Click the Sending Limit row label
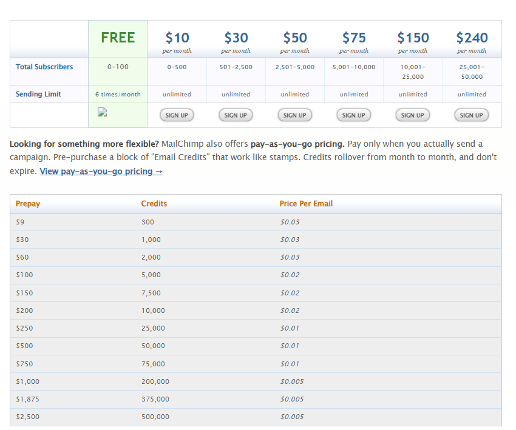Viewport: 516px width, 430px height. click(38, 94)
